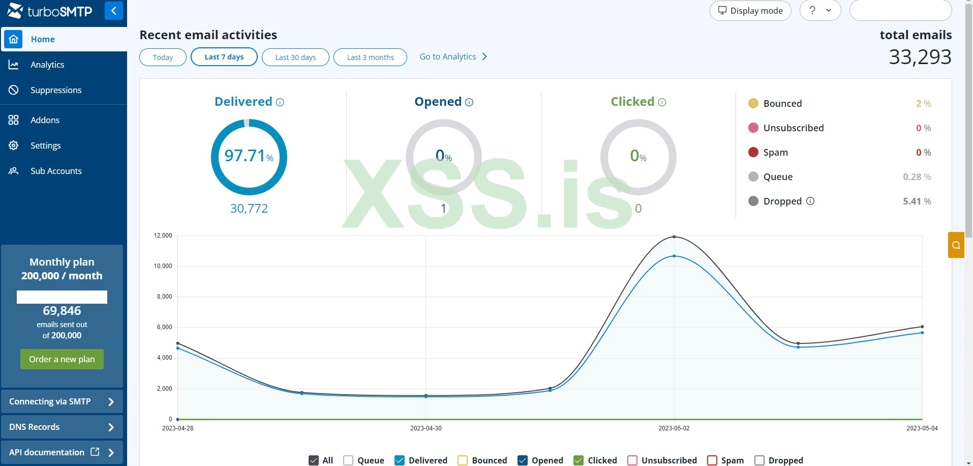Click the Dropped dark gray color dot
The image size is (973, 466).
click(753, 201)
